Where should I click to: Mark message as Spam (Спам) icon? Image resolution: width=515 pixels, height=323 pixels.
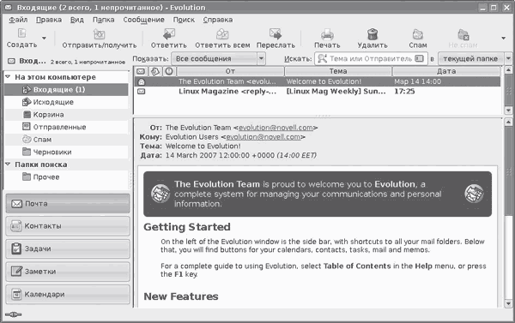pyautogui.click(x=418, y=33)
